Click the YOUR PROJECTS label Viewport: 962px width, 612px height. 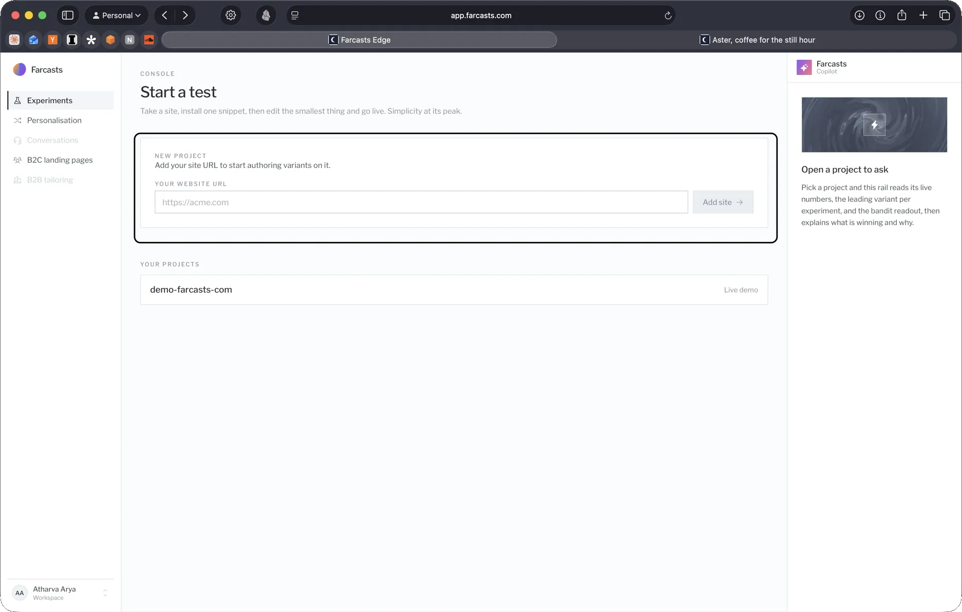[x=169, y=264]
